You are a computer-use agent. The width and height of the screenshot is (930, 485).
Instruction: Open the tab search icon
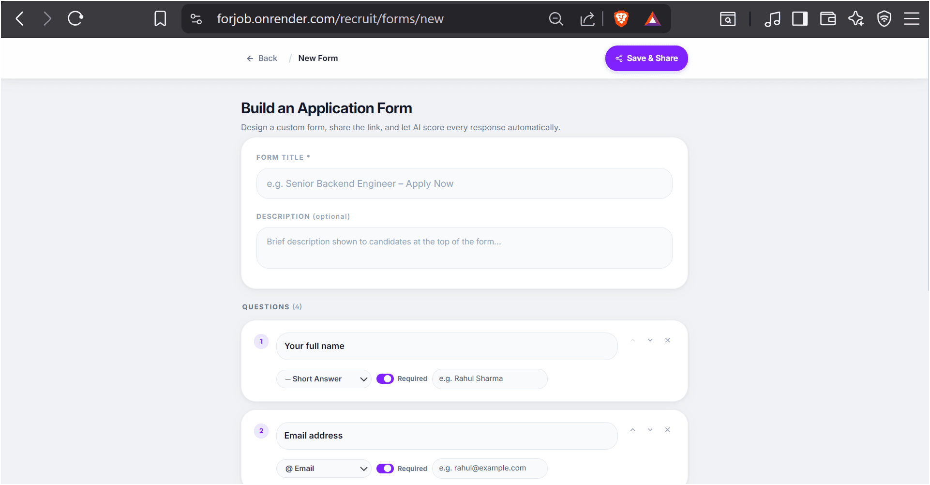pyautogui.click(x=728, y=19)
